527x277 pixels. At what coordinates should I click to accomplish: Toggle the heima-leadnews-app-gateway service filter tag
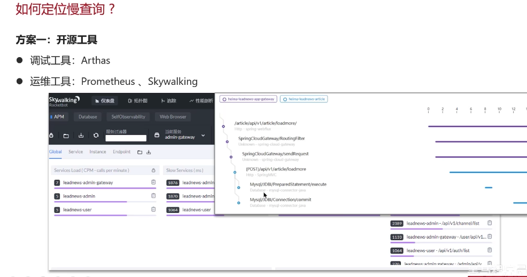pyautogui.click(x=248, y=99)
